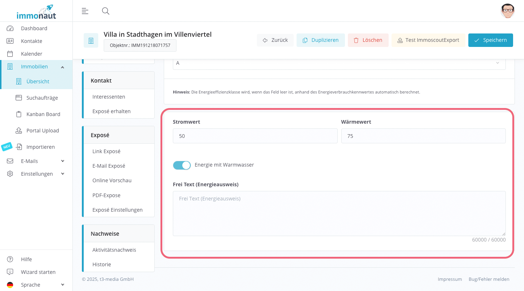The width and height of the screenshot is (524, 291).
Task: Open Historie entry
Action: [x=102, y=264]
